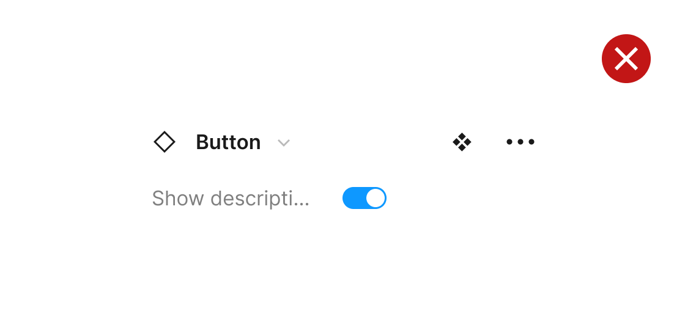
Task: Open the more actions menu for Button
Action: tap(520, 142)
